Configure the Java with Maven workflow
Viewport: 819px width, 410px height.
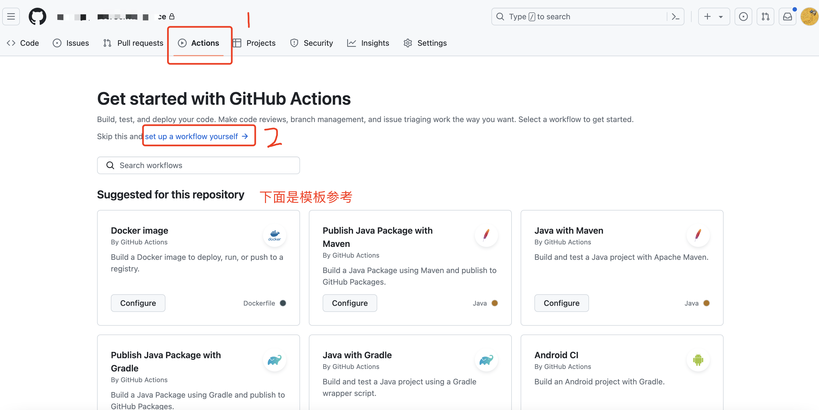point(561,303)
